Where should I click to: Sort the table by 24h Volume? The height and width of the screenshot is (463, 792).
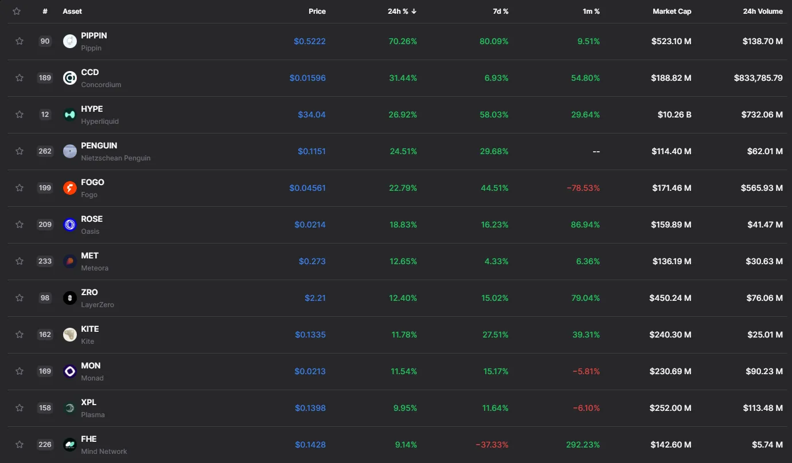point(763,11)
